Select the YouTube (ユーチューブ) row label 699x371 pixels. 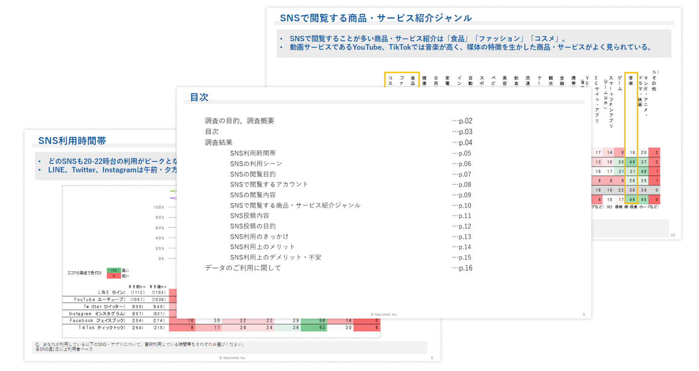tap(99, 299)
